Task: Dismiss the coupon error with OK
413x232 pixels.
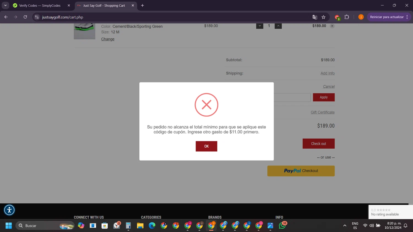Action: pyautogui.click(x=206, y=146)
